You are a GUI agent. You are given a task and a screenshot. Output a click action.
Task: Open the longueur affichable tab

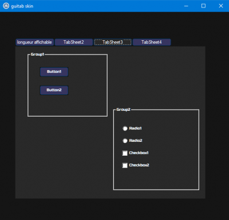pos(34,42)
